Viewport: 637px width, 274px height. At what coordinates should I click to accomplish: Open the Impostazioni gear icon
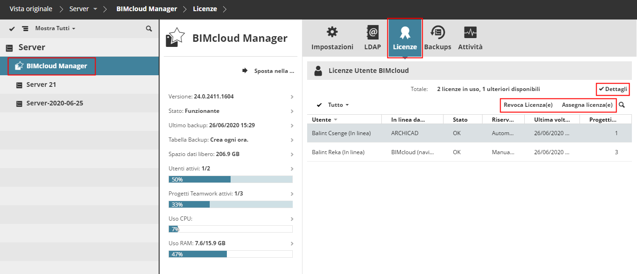pos(332,33)
